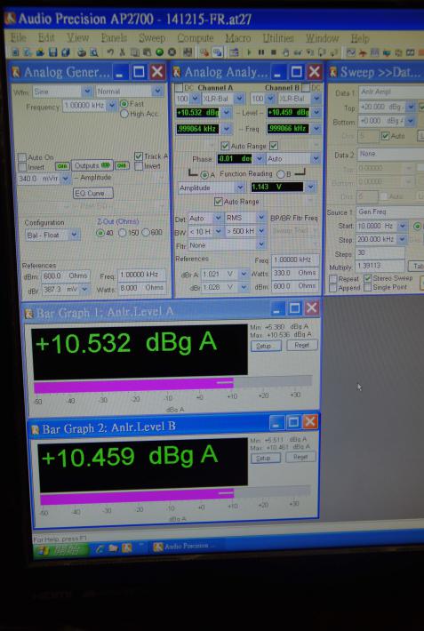Click the Bar Graph 1 title icon
424x631 pixels.
pyautogui.click(x=28, y=314)
